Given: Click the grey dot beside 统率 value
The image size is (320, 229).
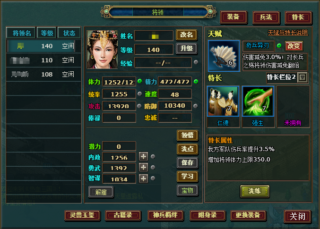Looking at the screenshot, I should click(x=139, y=93).
